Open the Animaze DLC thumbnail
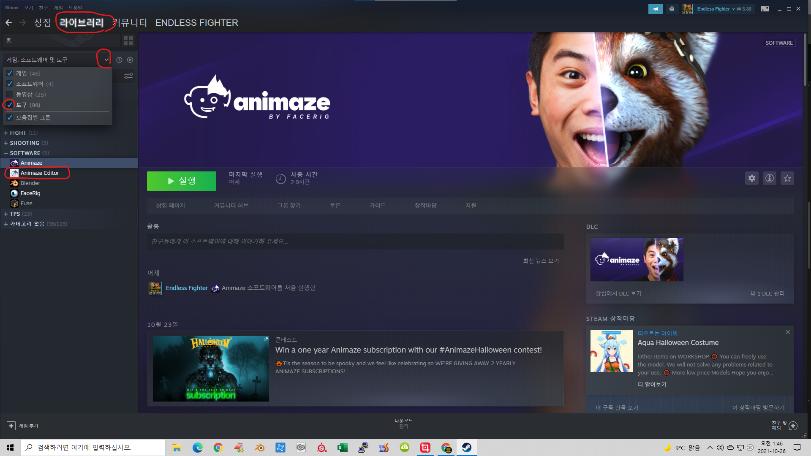 pos(637,260)
